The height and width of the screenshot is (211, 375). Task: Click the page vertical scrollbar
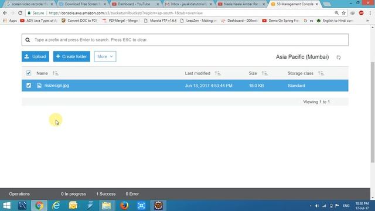pos(373,113)
